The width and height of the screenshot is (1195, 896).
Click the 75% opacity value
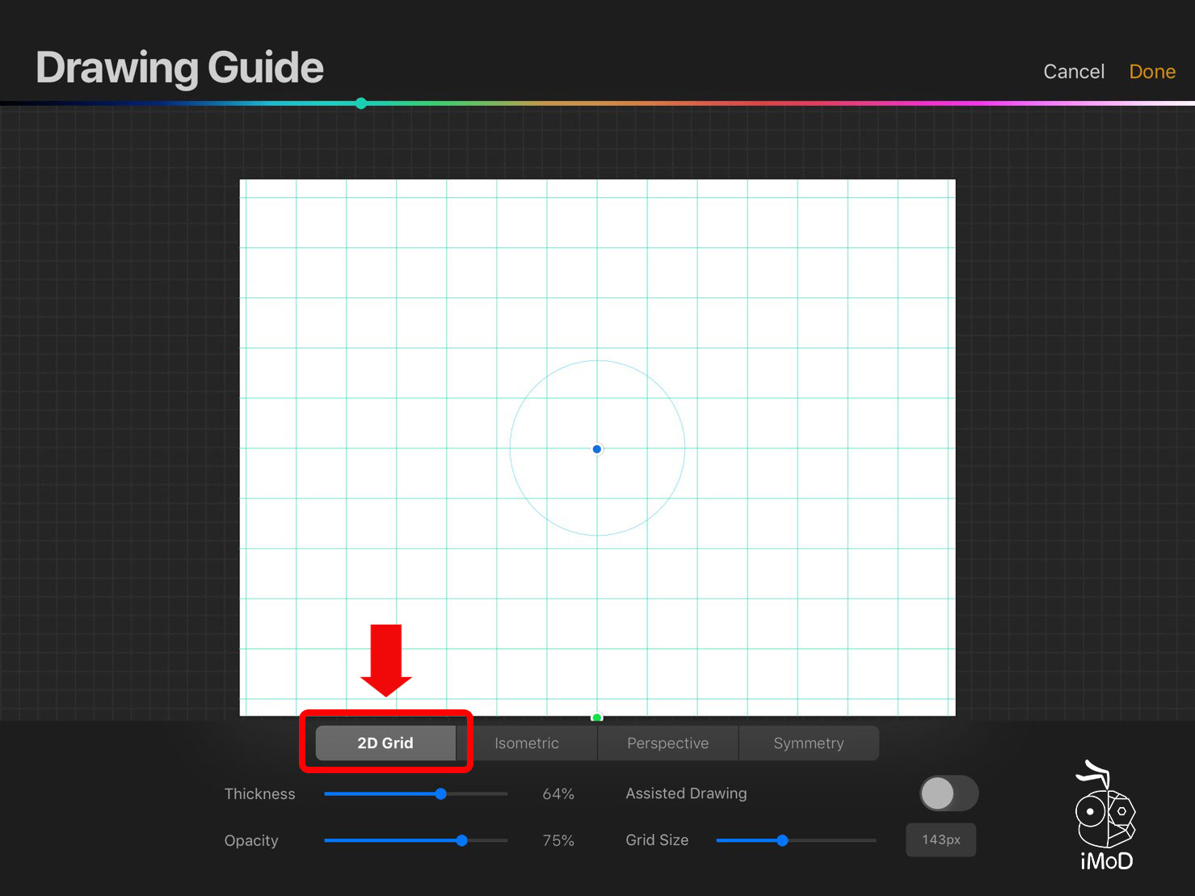[558, 841]
